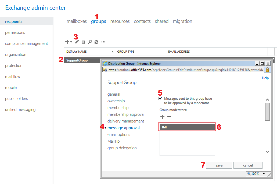Click the magnifier search icon
Viewport: 277px width, 184px height.
90,42
